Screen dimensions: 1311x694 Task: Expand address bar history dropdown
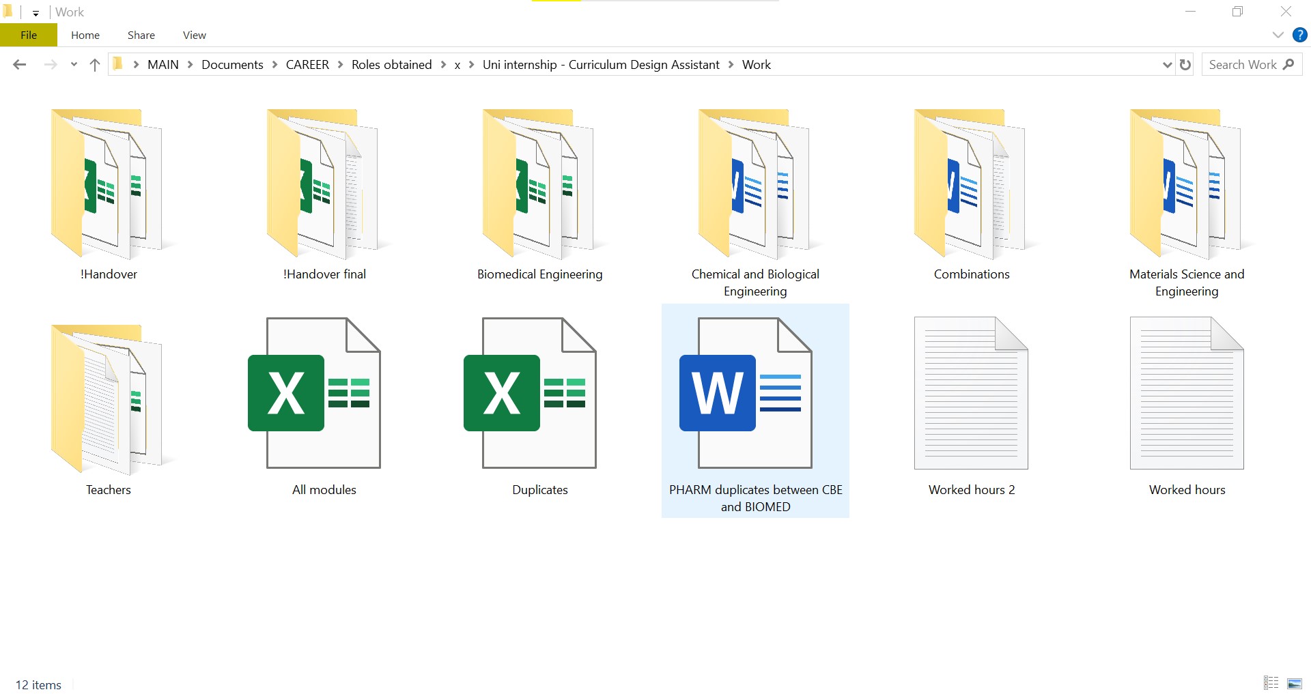click(x=1167, y=65)
